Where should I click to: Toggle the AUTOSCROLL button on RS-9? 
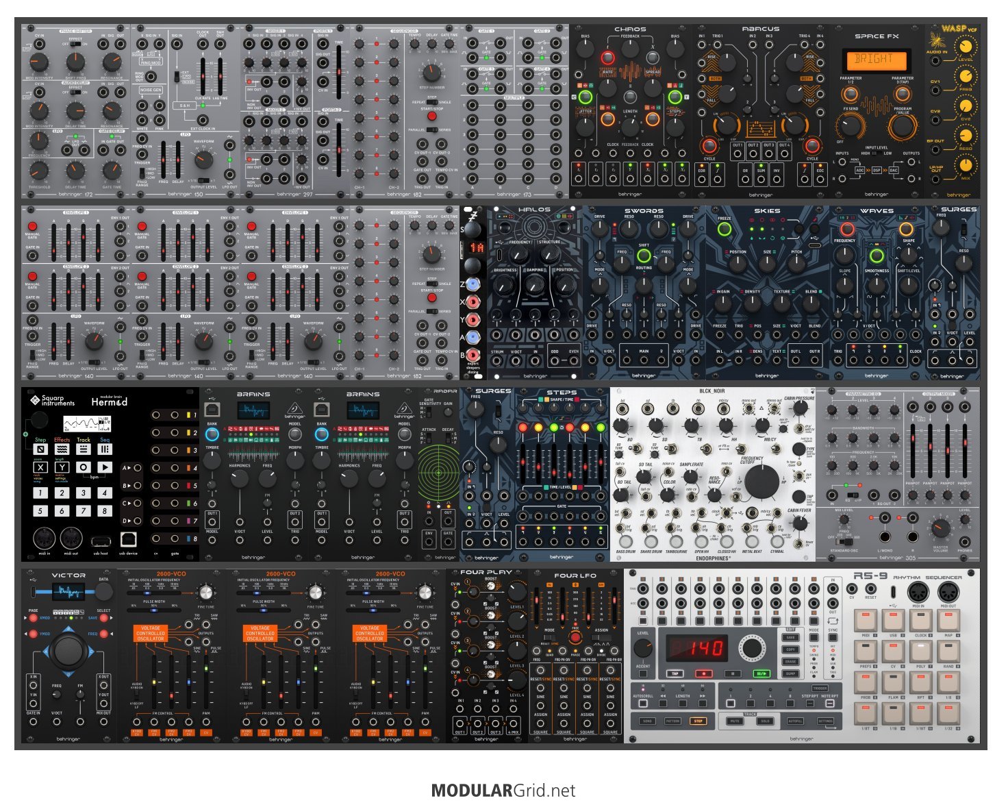click(642, 704)
